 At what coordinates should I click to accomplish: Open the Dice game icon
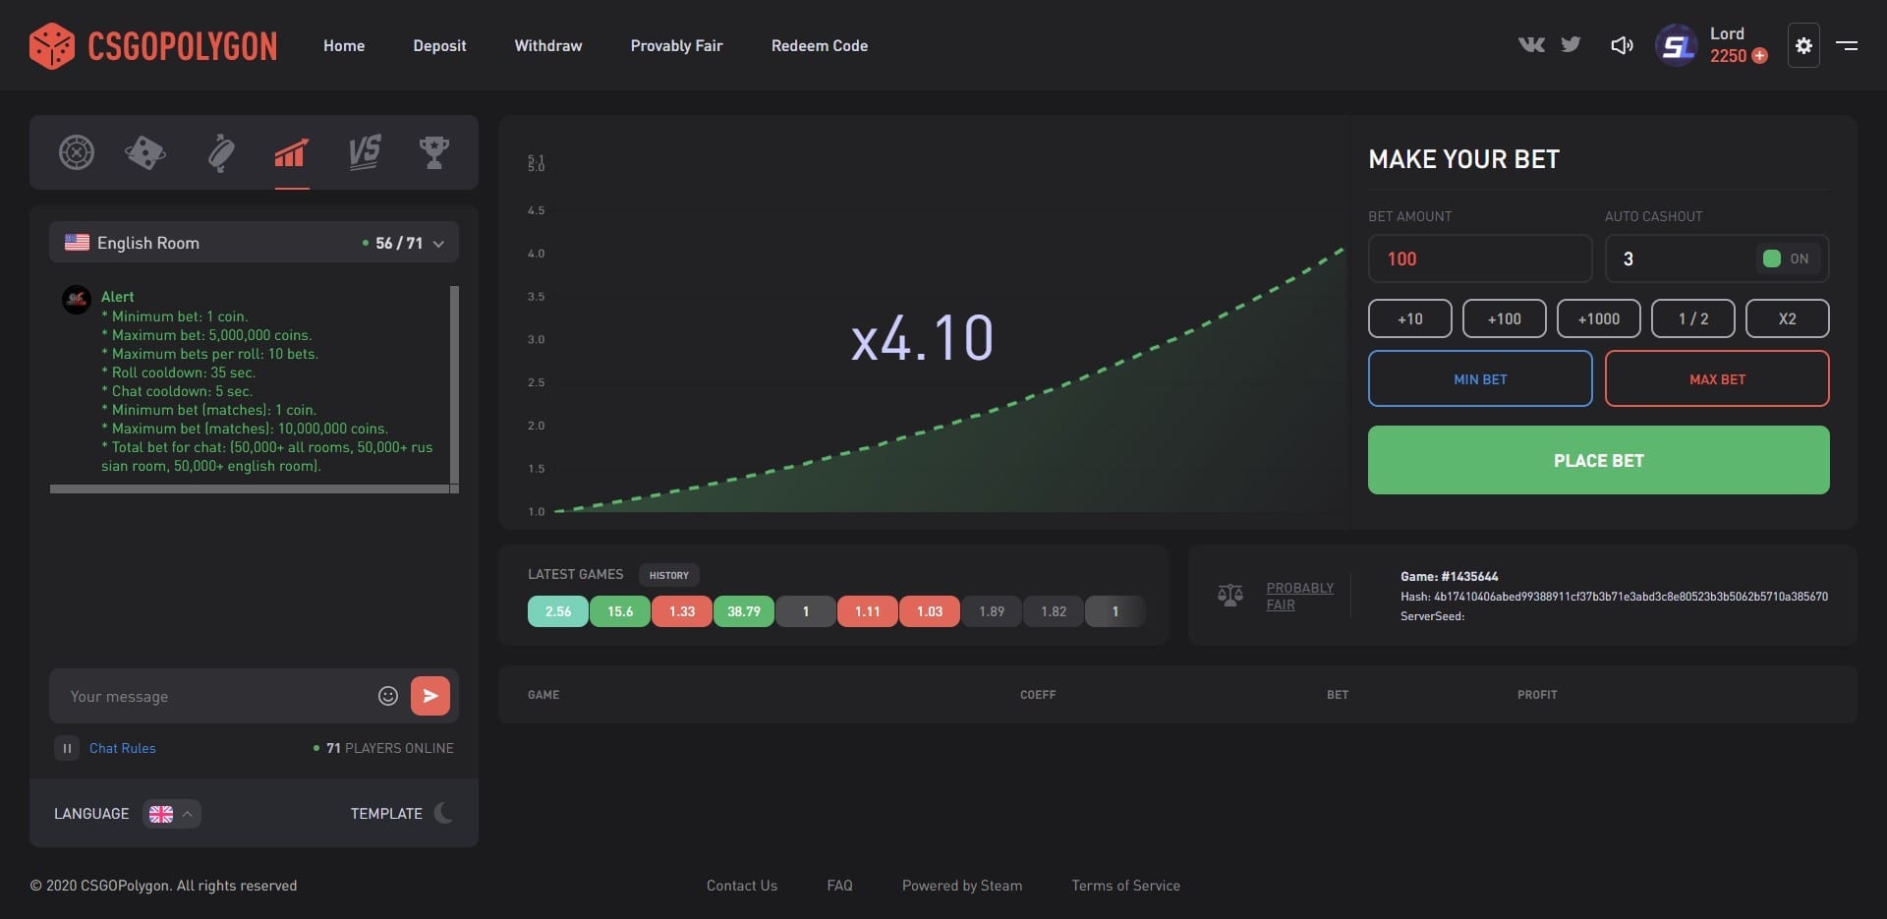pos(145,152)
